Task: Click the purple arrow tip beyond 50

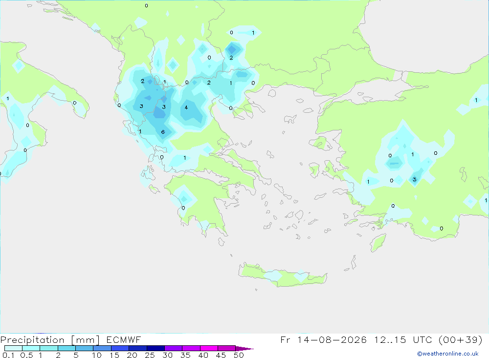Action: 244,349
